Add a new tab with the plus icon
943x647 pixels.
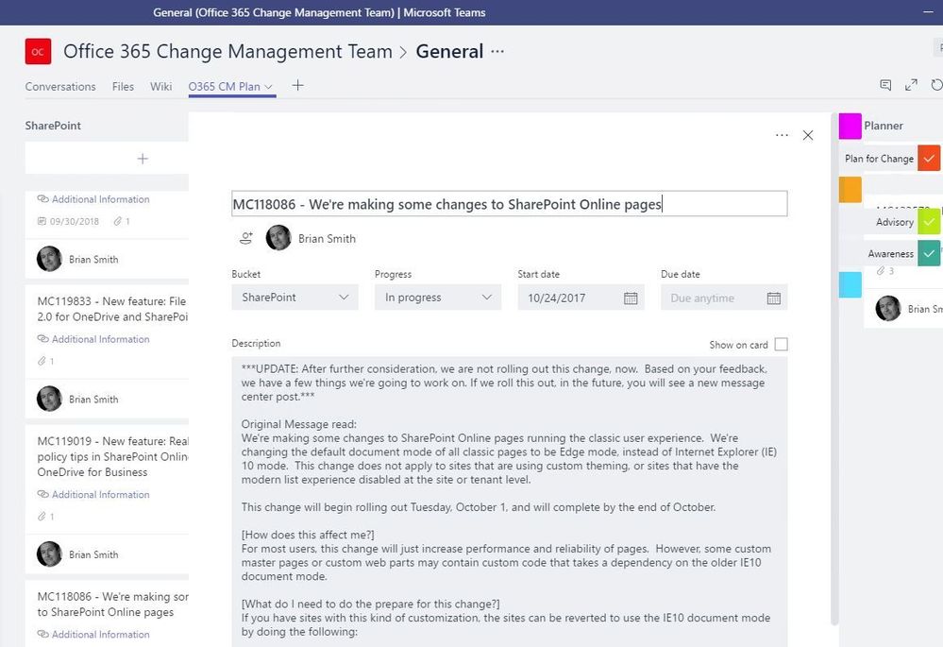pyautogui.click(x=297, y=85)
